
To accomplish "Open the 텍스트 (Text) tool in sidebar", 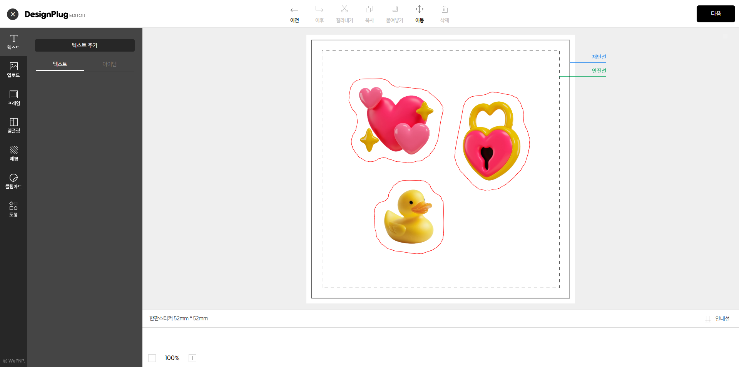I will coord(13,42).
